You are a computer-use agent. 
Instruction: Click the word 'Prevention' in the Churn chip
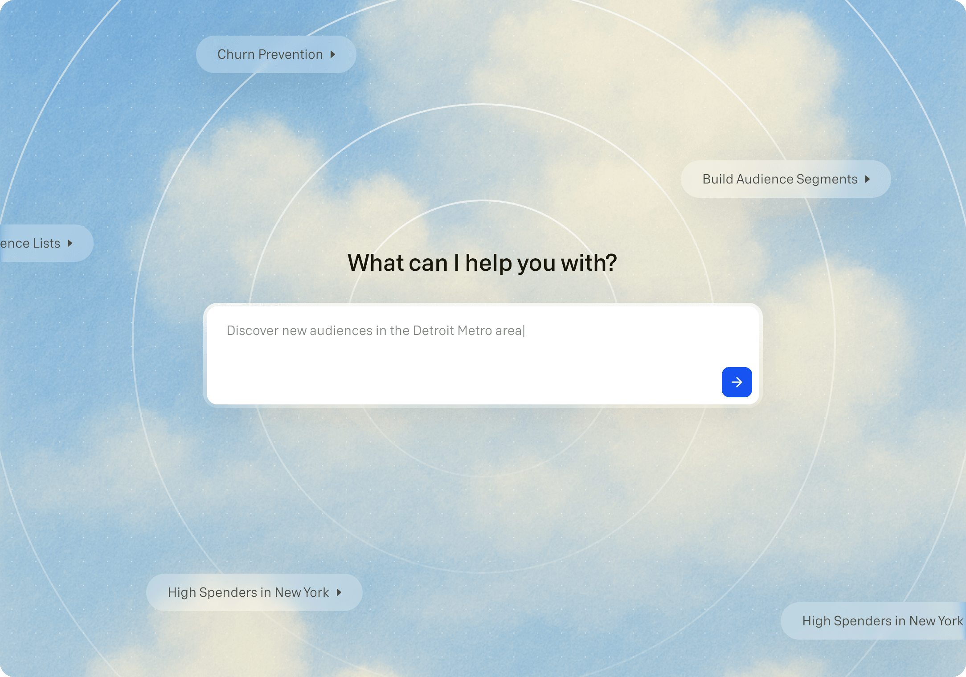point(291,54)
